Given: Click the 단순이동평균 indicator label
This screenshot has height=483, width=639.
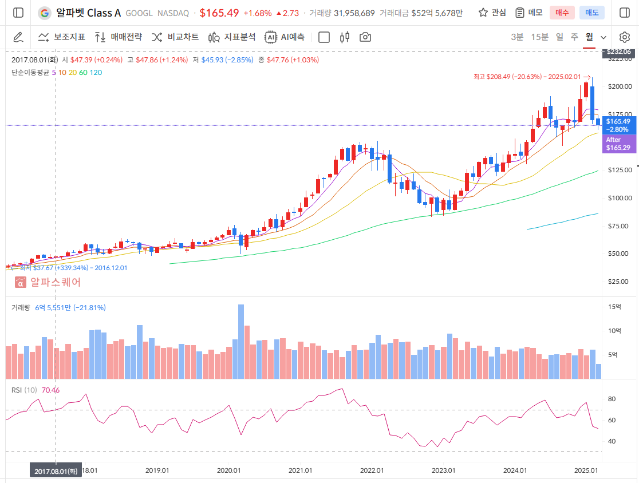Looking at the screenshot, I should [x=30, y=73].
